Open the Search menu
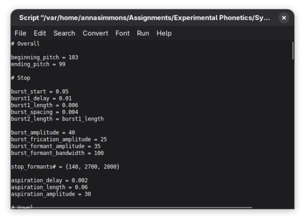The image size is (305, 221). (x=64, y=33)
